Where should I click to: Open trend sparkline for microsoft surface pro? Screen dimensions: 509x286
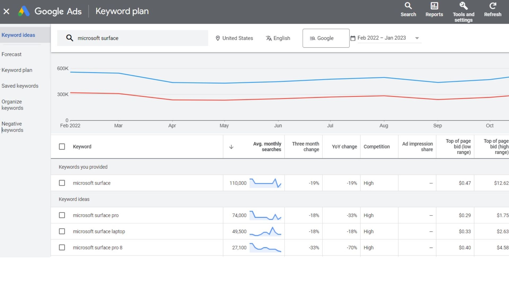click(x=265, y=215)
